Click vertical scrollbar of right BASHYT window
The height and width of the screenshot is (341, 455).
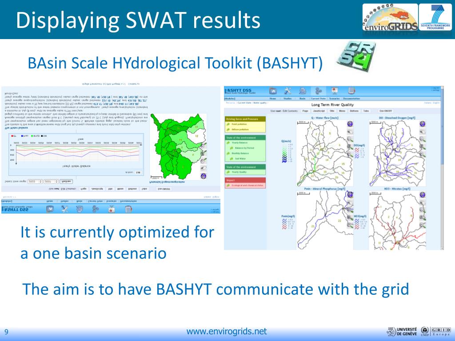tap(442, 167)
